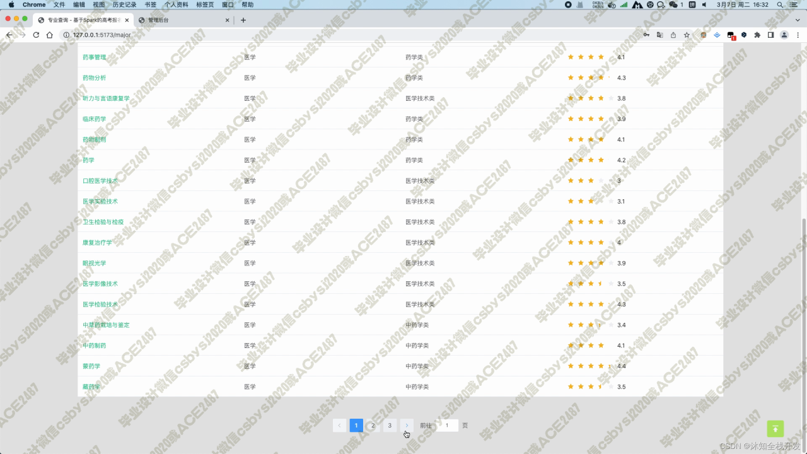Click the Pinyin input method icon
The image size is (807, 454).
tap(692, 4)
